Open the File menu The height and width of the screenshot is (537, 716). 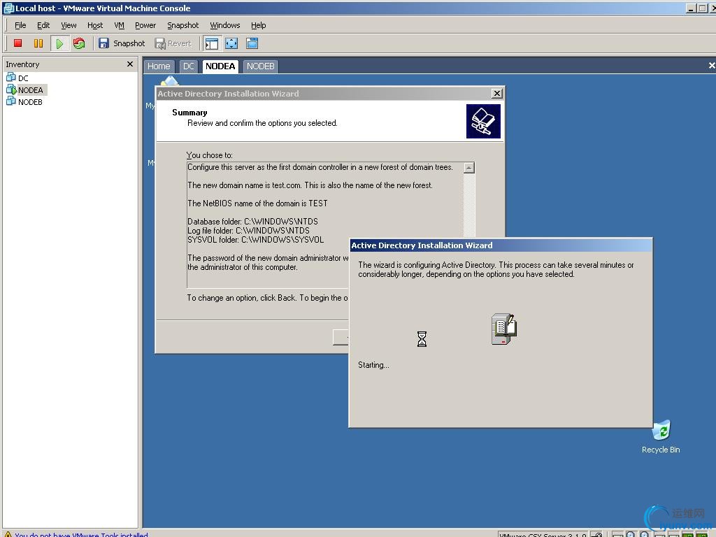pyautogui.click(x=20, y=25)
